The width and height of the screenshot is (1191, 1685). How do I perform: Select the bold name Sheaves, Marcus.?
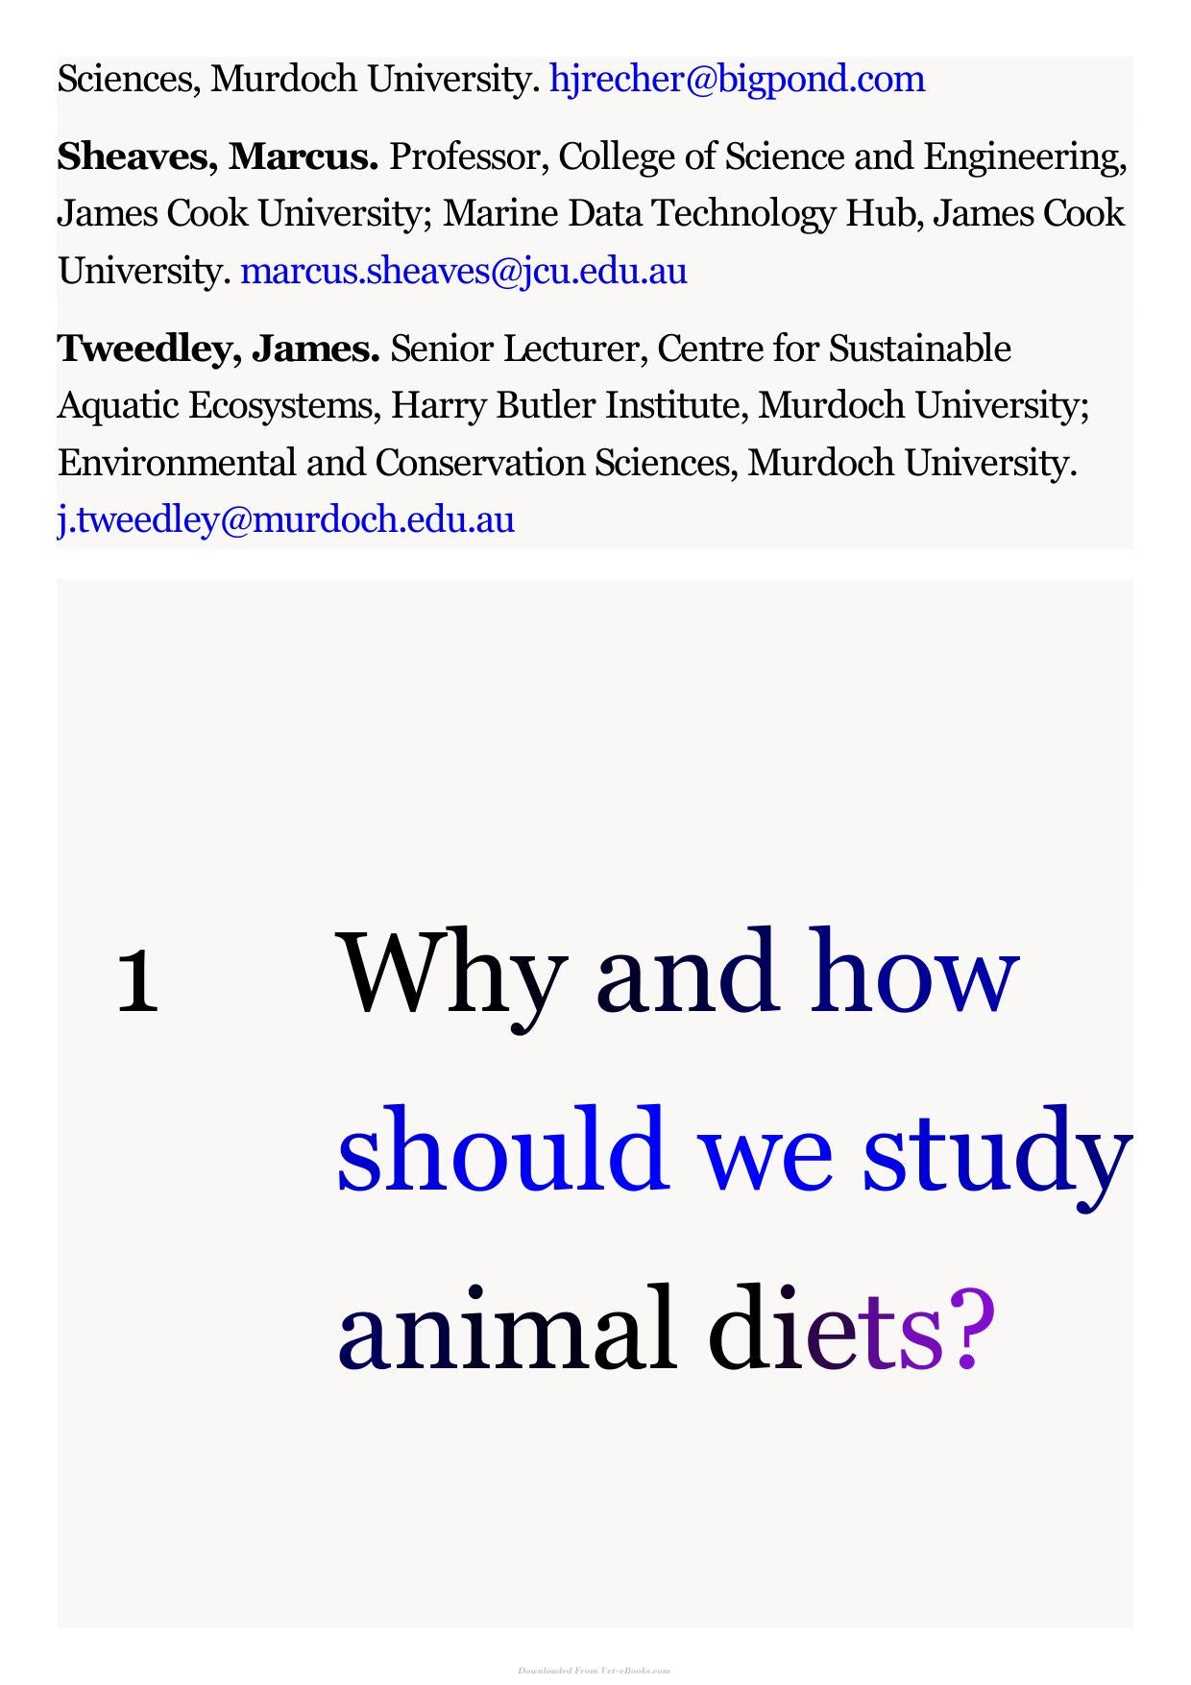218,156
